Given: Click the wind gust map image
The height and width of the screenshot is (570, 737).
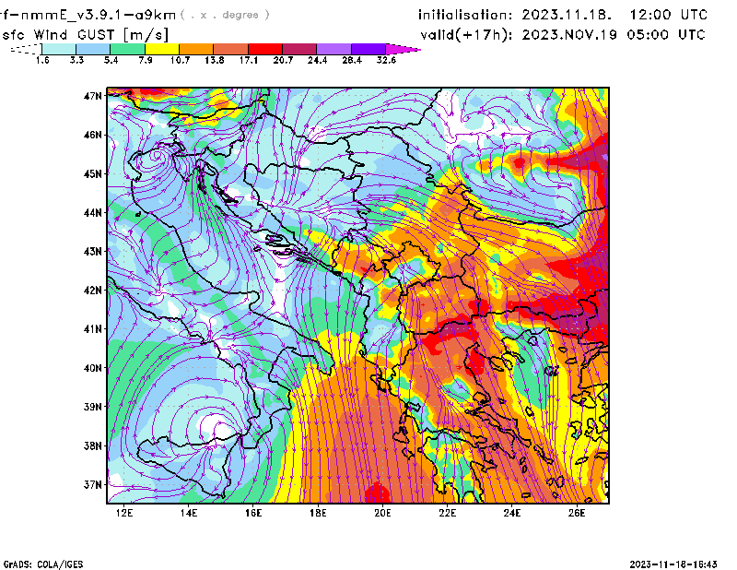Looking at the screenshot, I should (x=358, y=295).
